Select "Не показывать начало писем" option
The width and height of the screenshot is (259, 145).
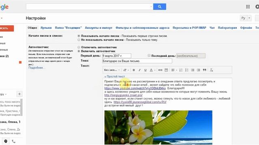(x=79, y=40)
